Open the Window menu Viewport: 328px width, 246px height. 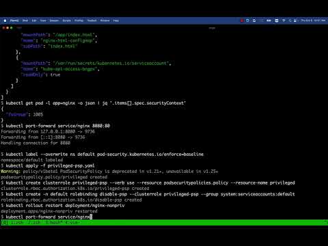pyautogui.click(x=105, y=20)
